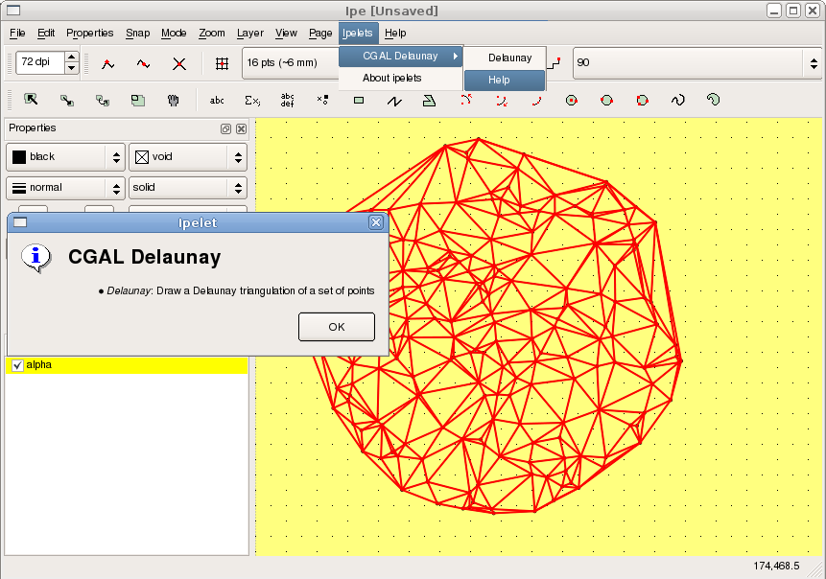This screenshot has height=579, width=826.
Task: Pick the math formula label tool
Action: tap(252, 99)
